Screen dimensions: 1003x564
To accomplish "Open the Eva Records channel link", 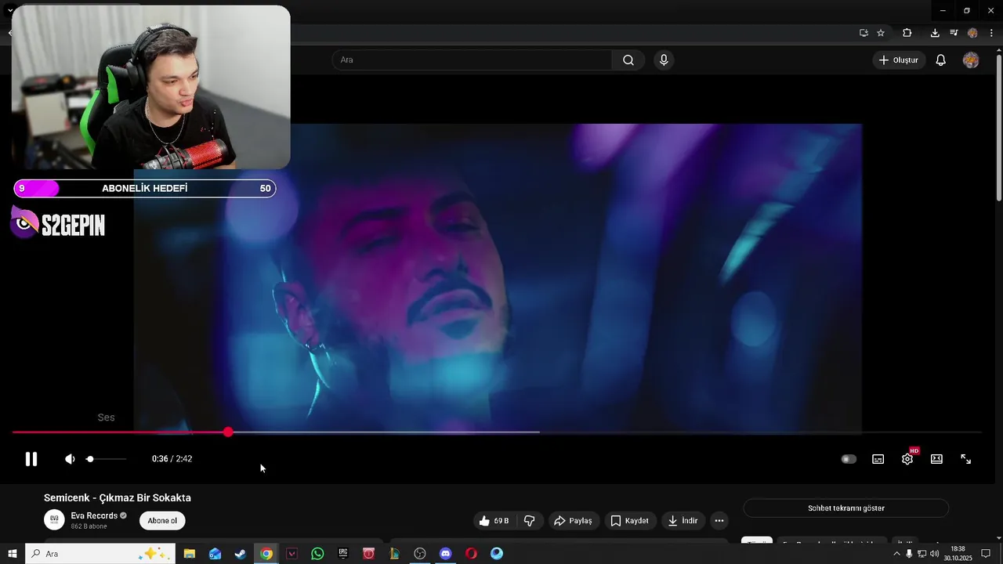I will click(x=94, y=515).
